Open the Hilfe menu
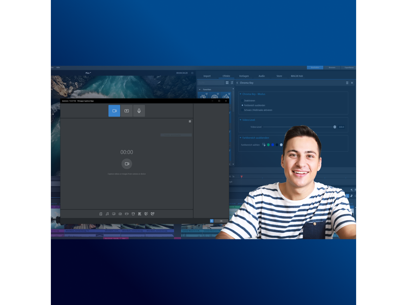Image resolution: width=407 pixels, height=305 pixels. [x=58, y=67]
